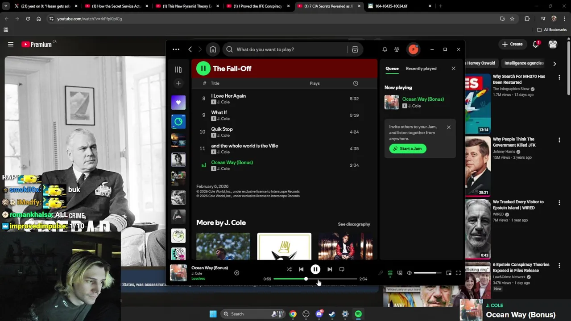Switch to the 104-10435-10034.tif browser tab
The image size is (571, 321).
pos(399,6)
